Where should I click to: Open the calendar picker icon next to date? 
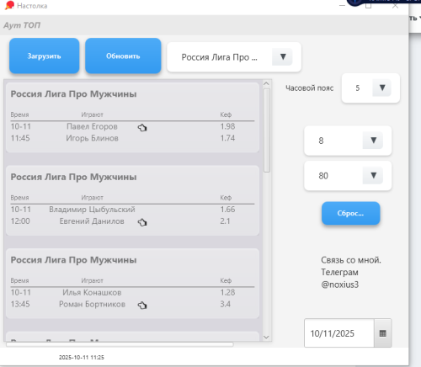point(382,333)
